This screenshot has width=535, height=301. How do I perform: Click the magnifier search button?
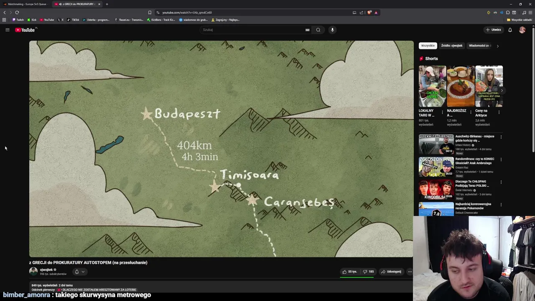click(x=318, y=30)
